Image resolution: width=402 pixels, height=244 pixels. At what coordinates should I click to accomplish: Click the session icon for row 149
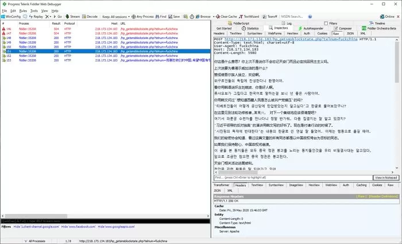pyautogui.click(x=3, y=42)
